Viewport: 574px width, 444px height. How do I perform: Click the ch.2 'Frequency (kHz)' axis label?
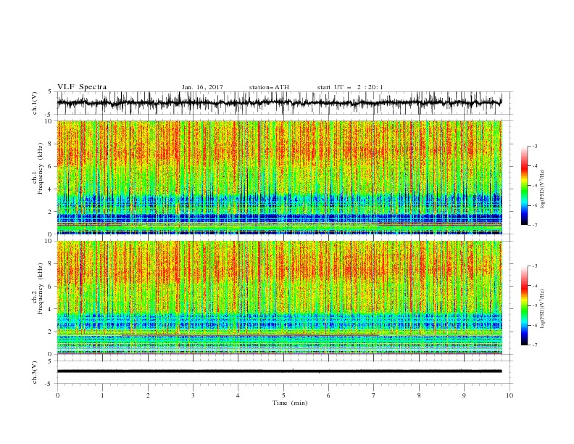pyautogui.click(x=41, y=289)
